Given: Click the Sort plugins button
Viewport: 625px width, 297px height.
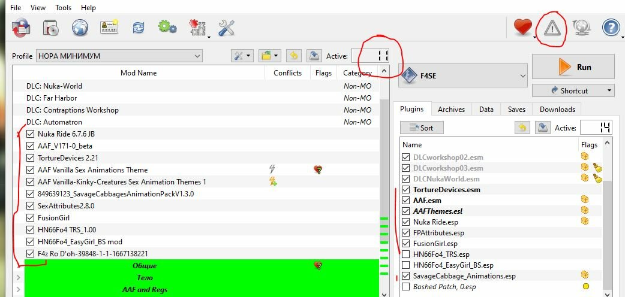Looking at the screenshot, I should [x=422, y=128].
